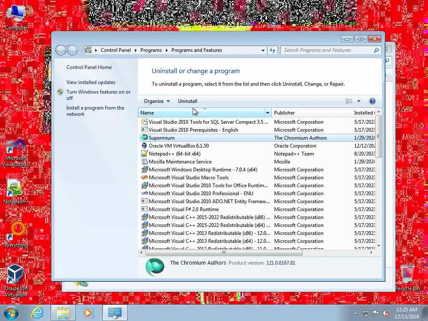This screenshot has height=321, width=428.
Task: Click the help question mark icon
Action: [x=372, y=101]
